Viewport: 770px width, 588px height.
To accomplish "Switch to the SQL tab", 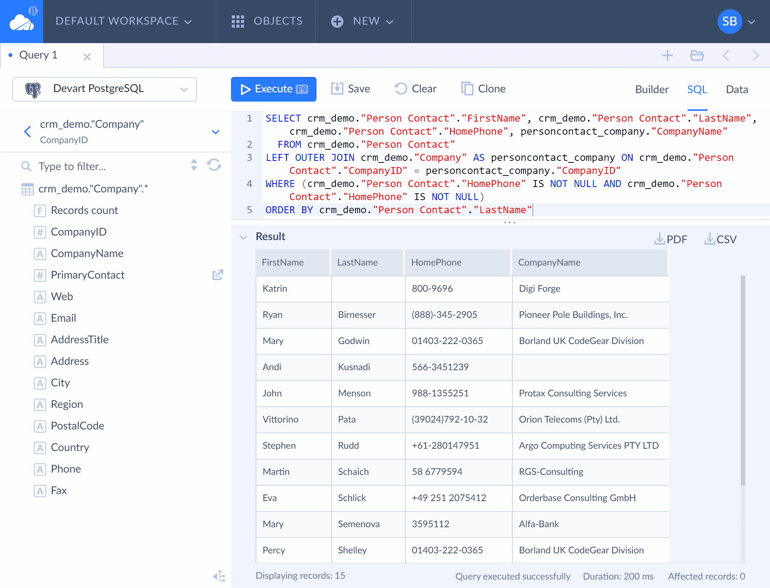I will point(697,89).
